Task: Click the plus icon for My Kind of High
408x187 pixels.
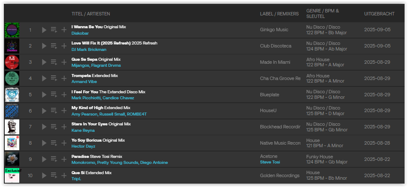Action: tap(64, 111)
